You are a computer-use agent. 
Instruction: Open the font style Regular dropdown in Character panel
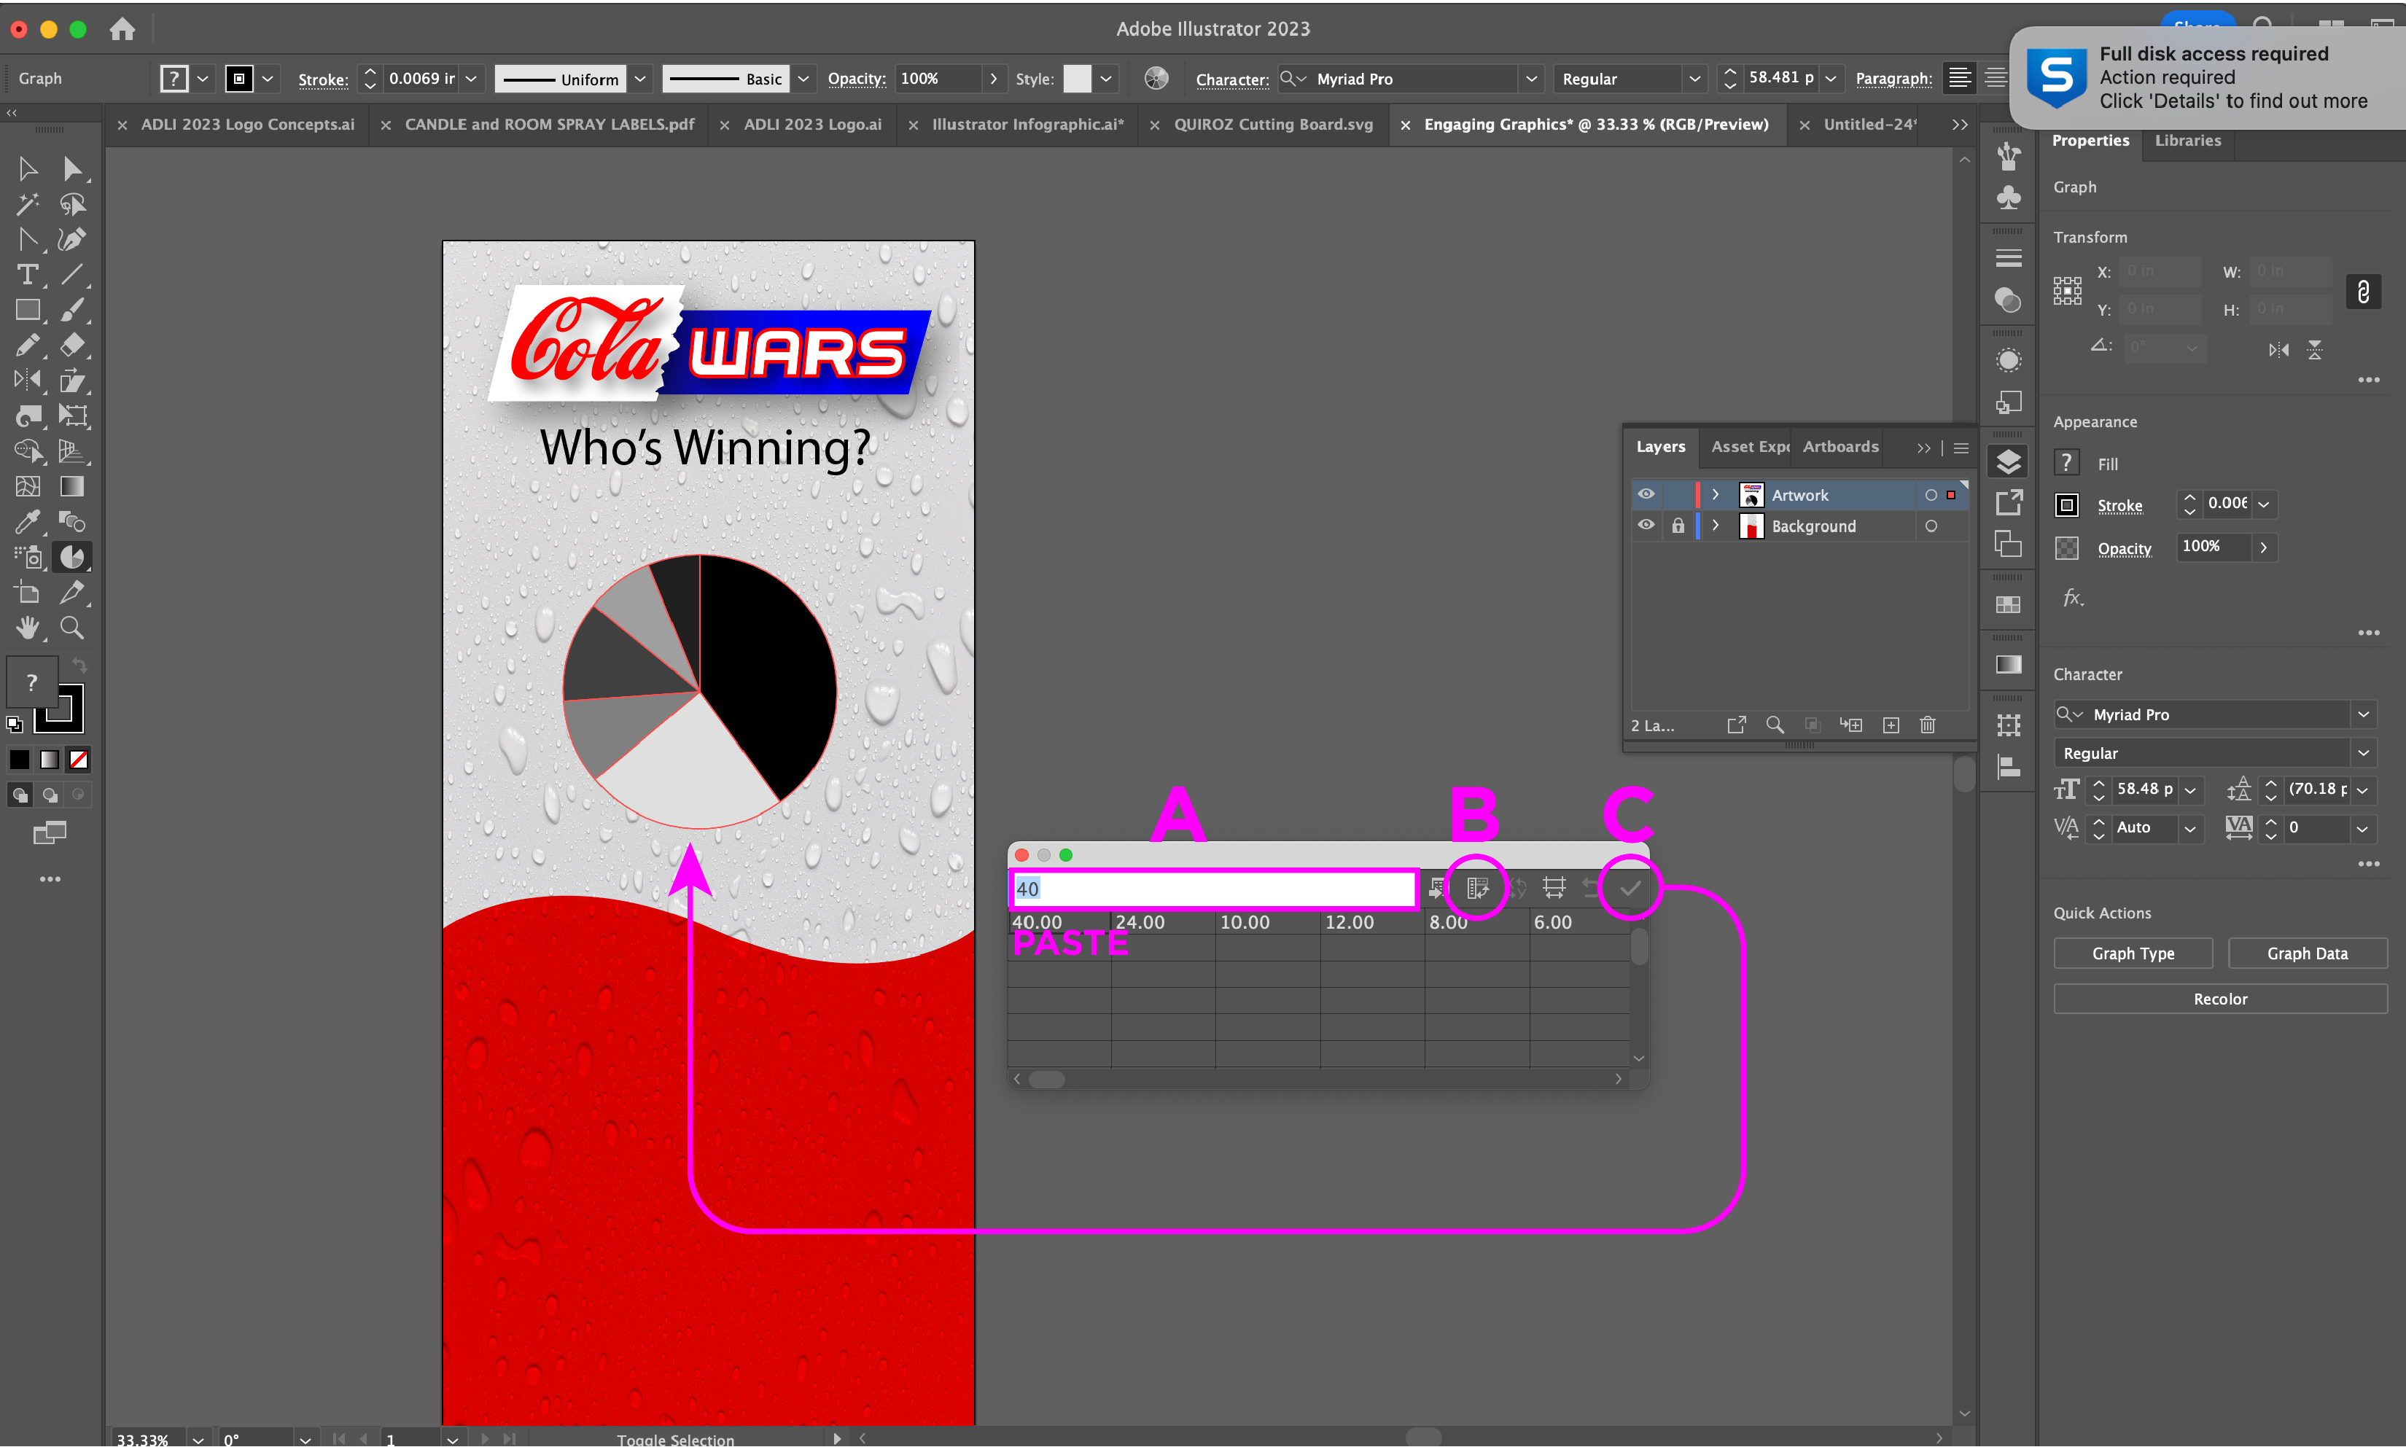pos(2363,753)
